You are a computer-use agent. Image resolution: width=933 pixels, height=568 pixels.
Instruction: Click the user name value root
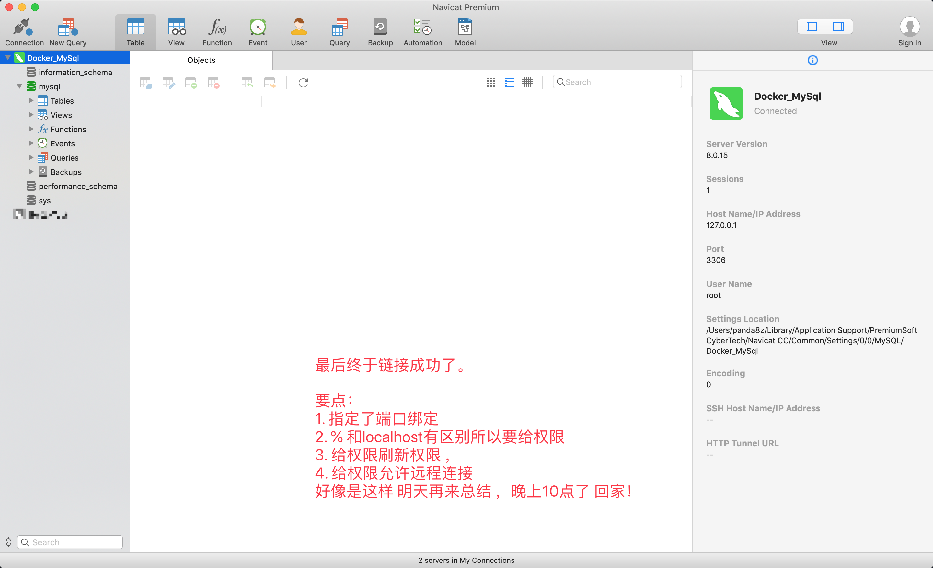[713, 296]
